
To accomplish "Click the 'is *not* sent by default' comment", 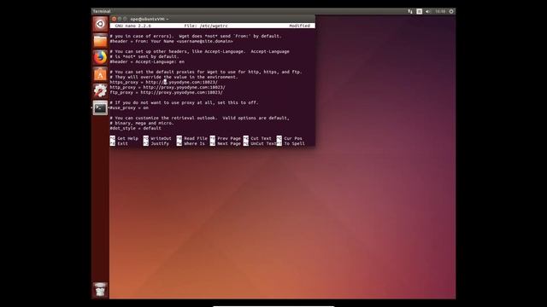I will pyautogui.click(x=144, y=56).
